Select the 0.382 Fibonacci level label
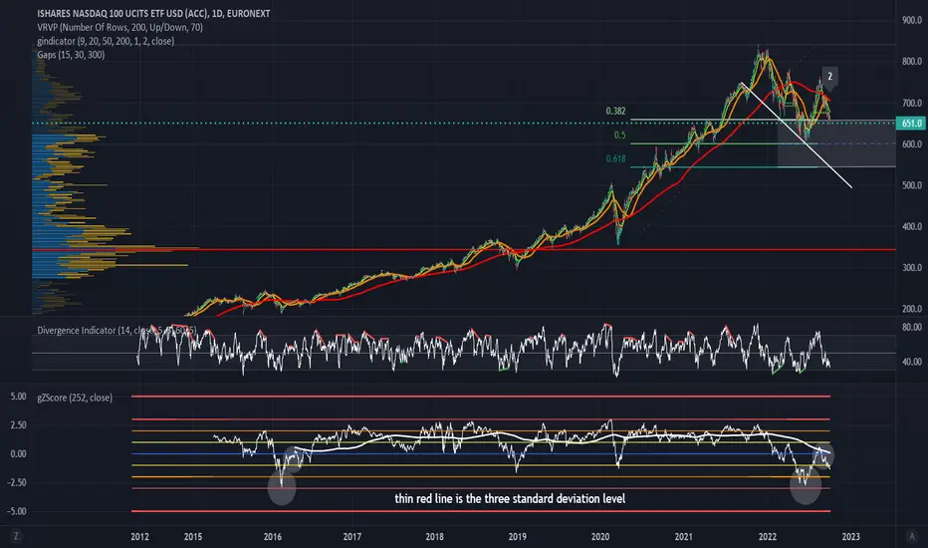The width and height of the screenshot is (928, 548). pos(615,111)
